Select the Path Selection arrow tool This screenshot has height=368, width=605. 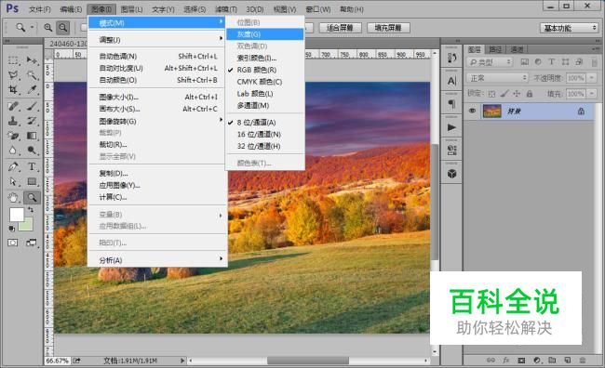coord(13,181)
